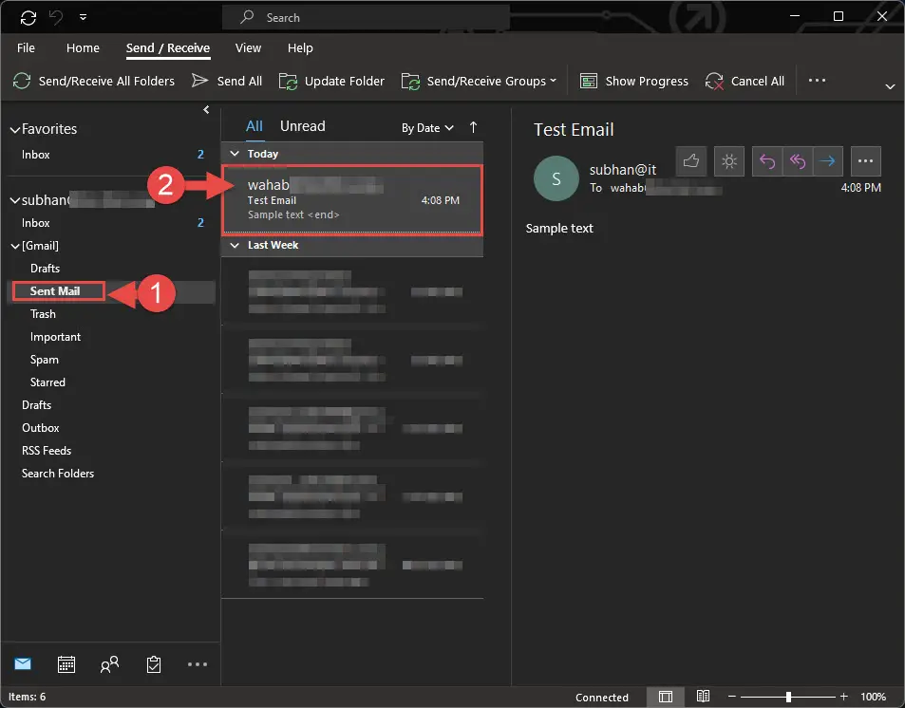Click the sun dark-mode toggle in reading pane

coord(729,161)
